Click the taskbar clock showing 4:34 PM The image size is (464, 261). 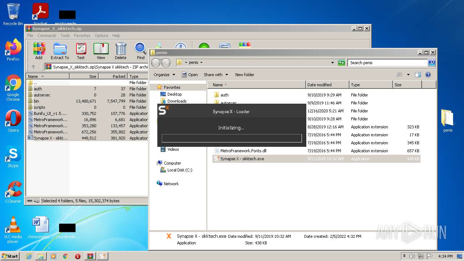point(445,256)
